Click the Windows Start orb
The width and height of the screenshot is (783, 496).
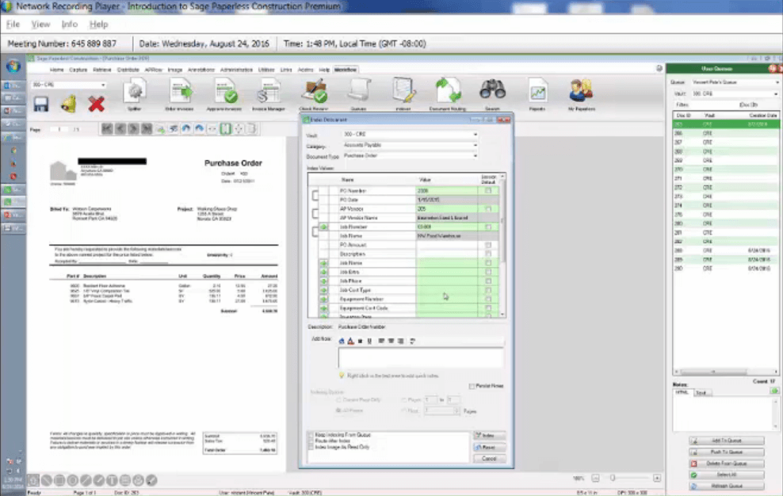pos(13,67)
